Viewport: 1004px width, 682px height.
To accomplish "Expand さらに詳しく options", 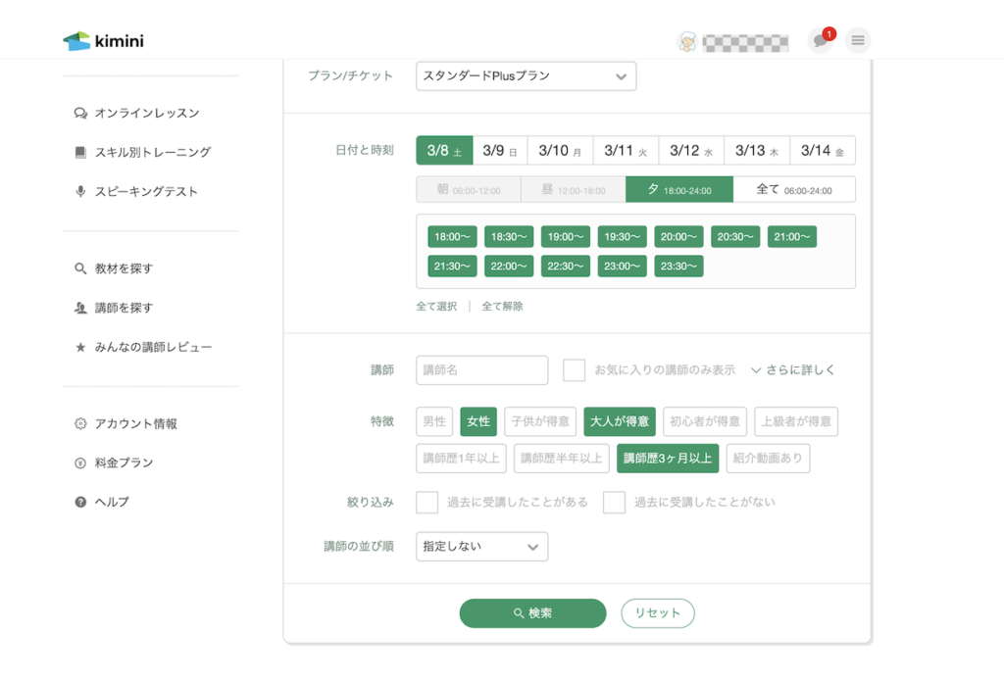I will [792, 369].
